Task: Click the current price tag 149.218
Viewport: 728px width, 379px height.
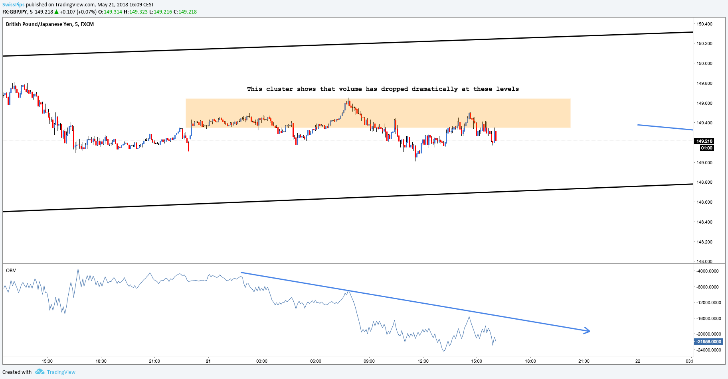Action: coord(704,141)
